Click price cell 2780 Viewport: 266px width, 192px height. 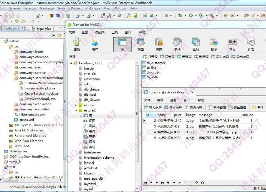[179, 138]
